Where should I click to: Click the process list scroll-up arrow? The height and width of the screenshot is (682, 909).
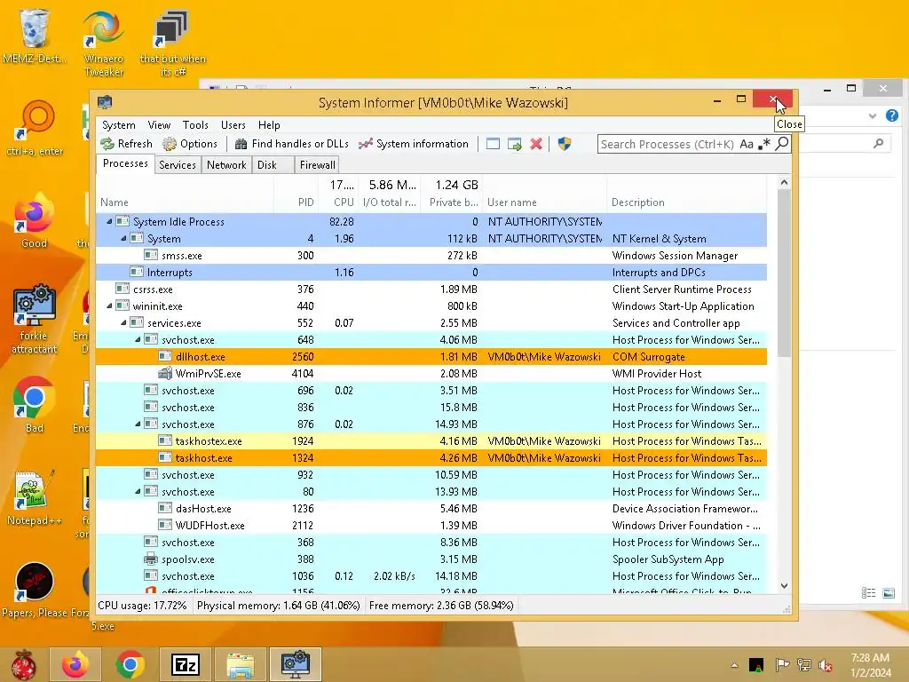coord(784,182)
